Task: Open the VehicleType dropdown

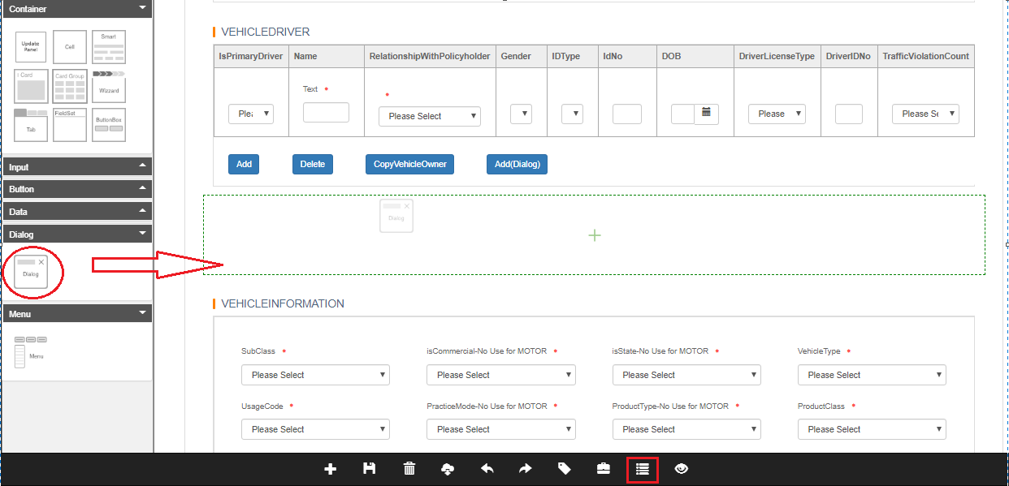Action: 872,375
